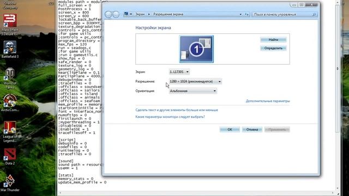Click the Применить apply button
Viewport: 349px width, 196px height.
pyautogui.click(x=277, y=130)
